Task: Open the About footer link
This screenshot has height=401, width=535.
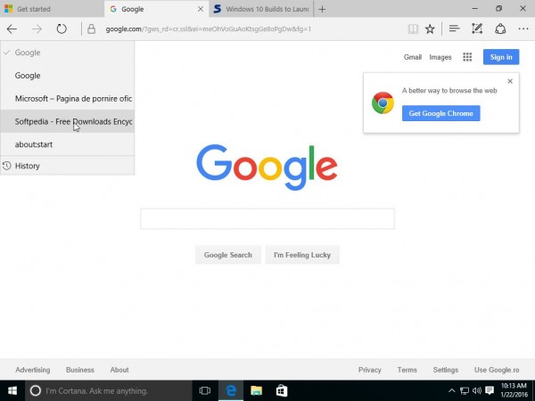Action: pyautogui.click(x=119, y=370)
